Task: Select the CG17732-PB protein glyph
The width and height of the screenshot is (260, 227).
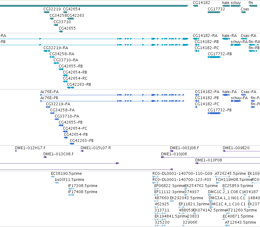Action: point(214,113)
